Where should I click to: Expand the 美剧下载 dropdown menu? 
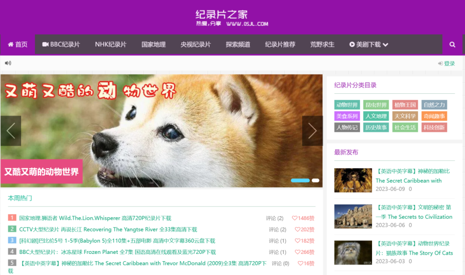click(x=369, y=44)
